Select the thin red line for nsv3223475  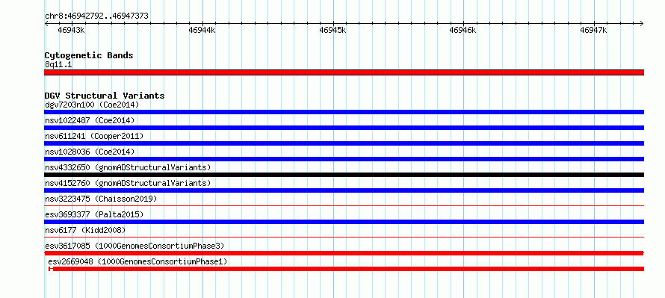click(344, 206)
